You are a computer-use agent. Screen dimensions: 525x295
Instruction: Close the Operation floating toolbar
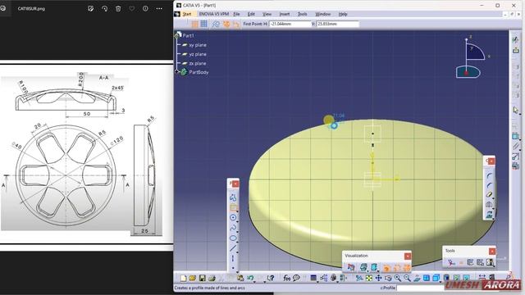tap(491, 161)
